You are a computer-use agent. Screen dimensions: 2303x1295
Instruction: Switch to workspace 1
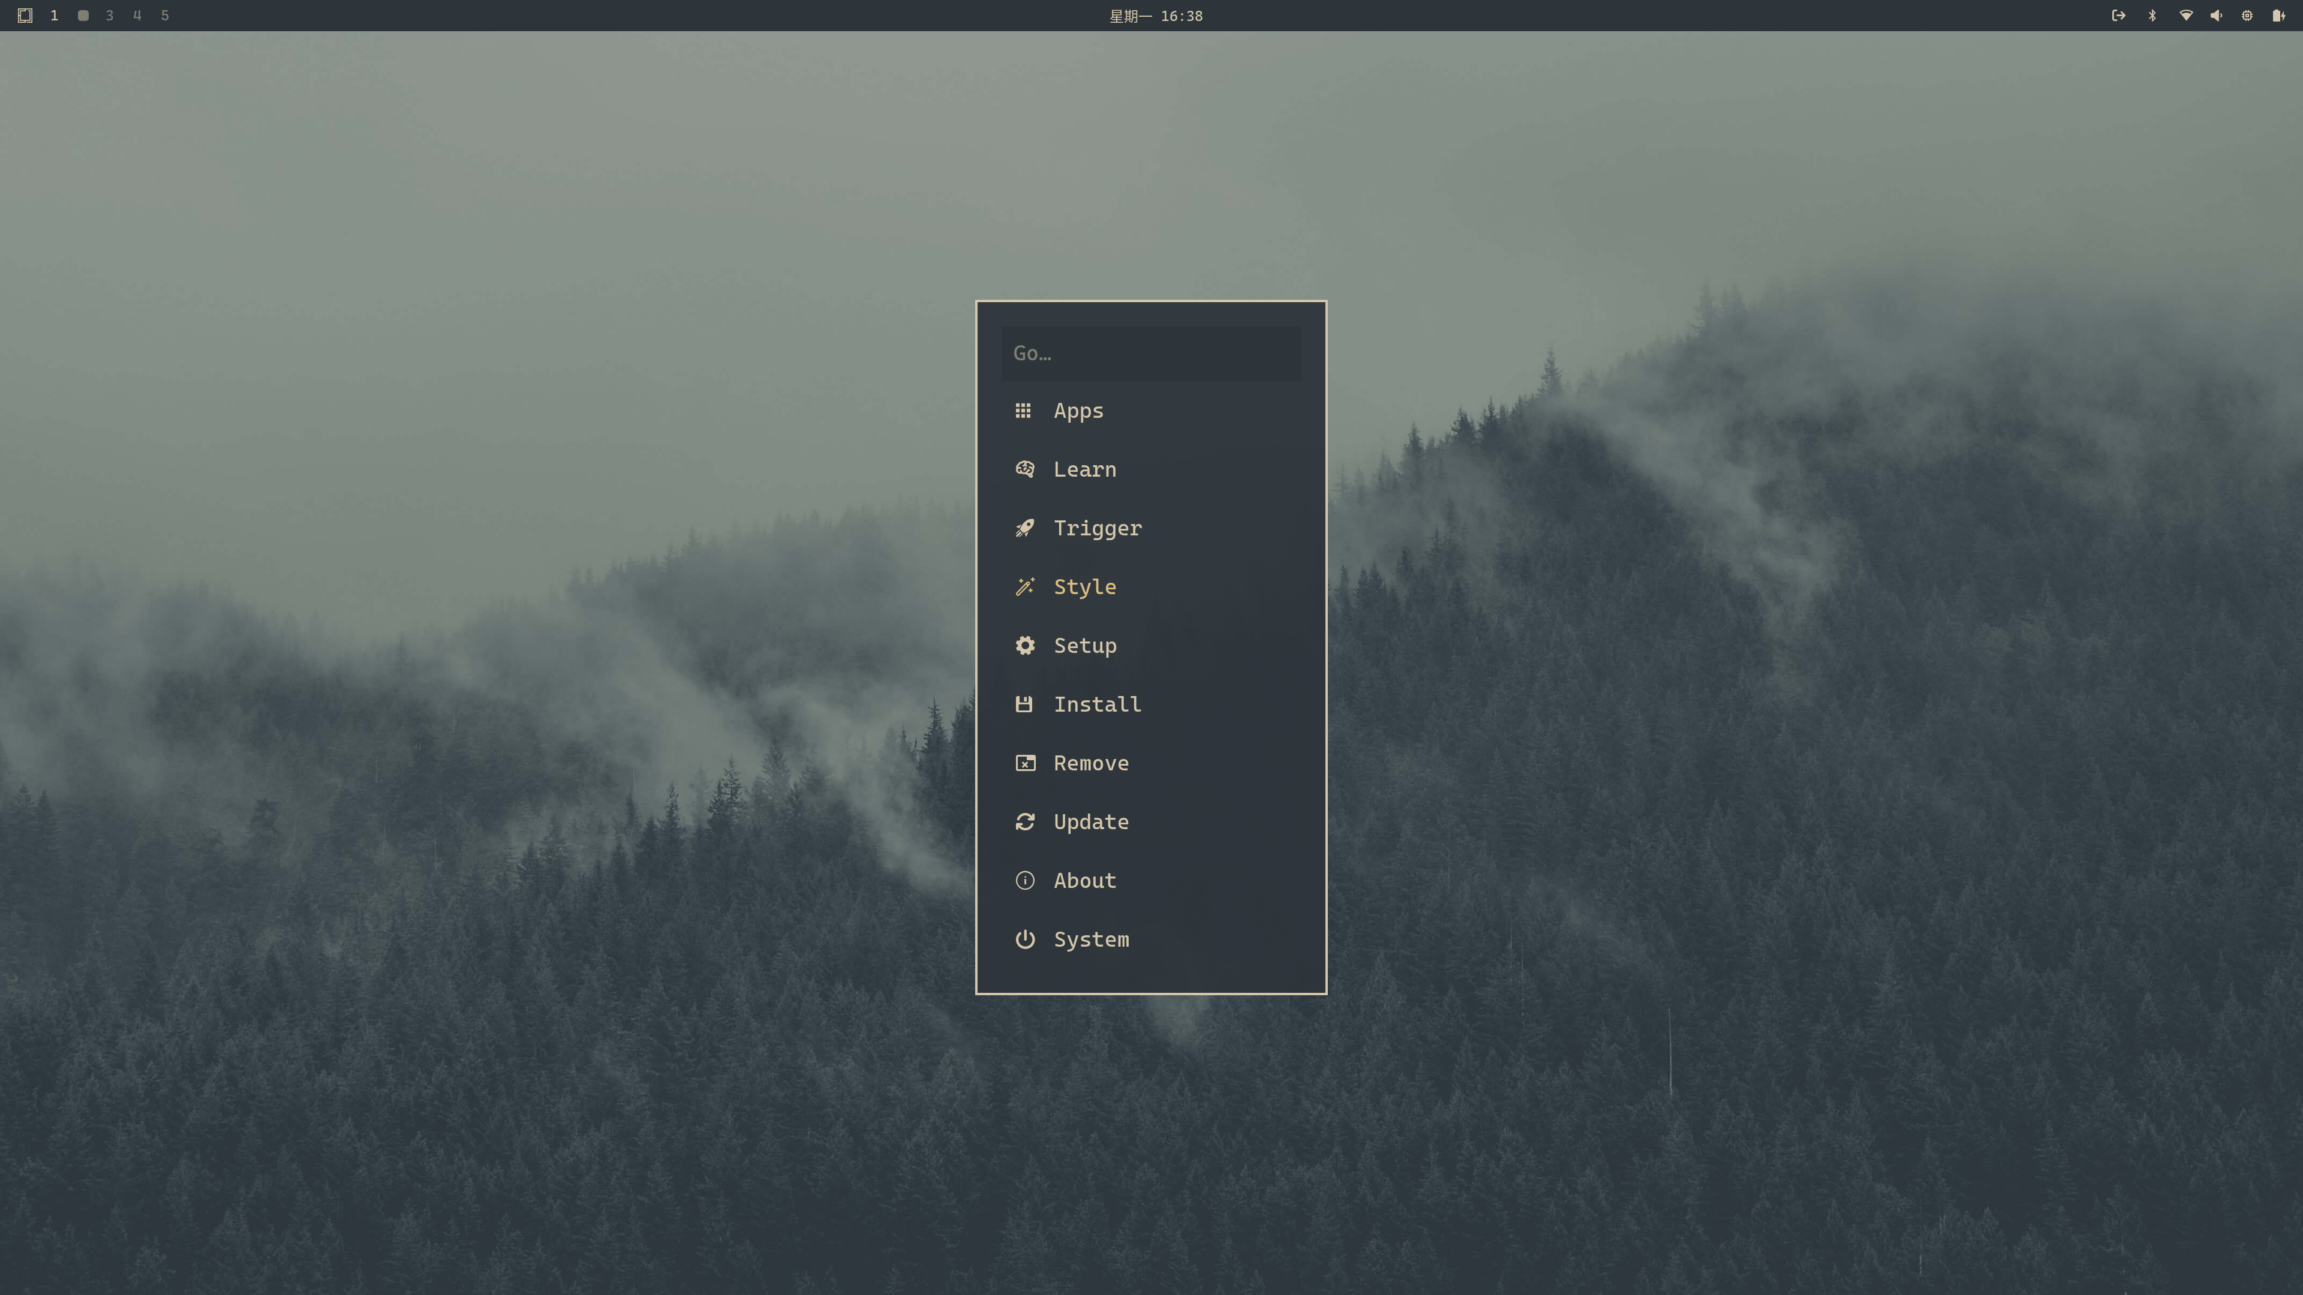[55, 15]
